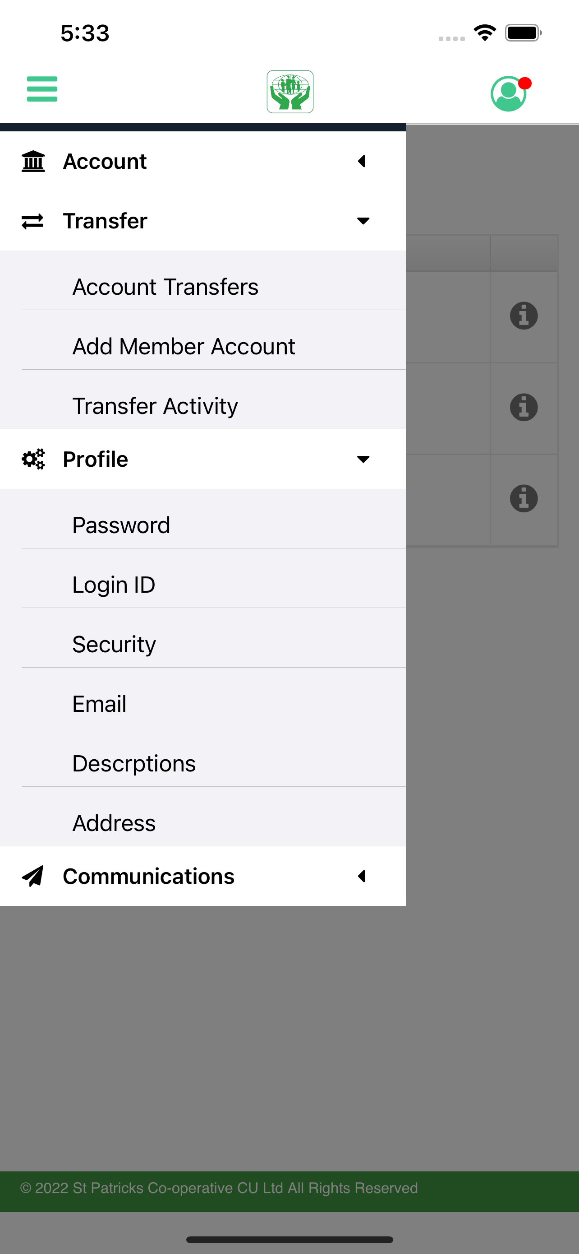Click the bank building Account icon

click(x=33, y=161)
